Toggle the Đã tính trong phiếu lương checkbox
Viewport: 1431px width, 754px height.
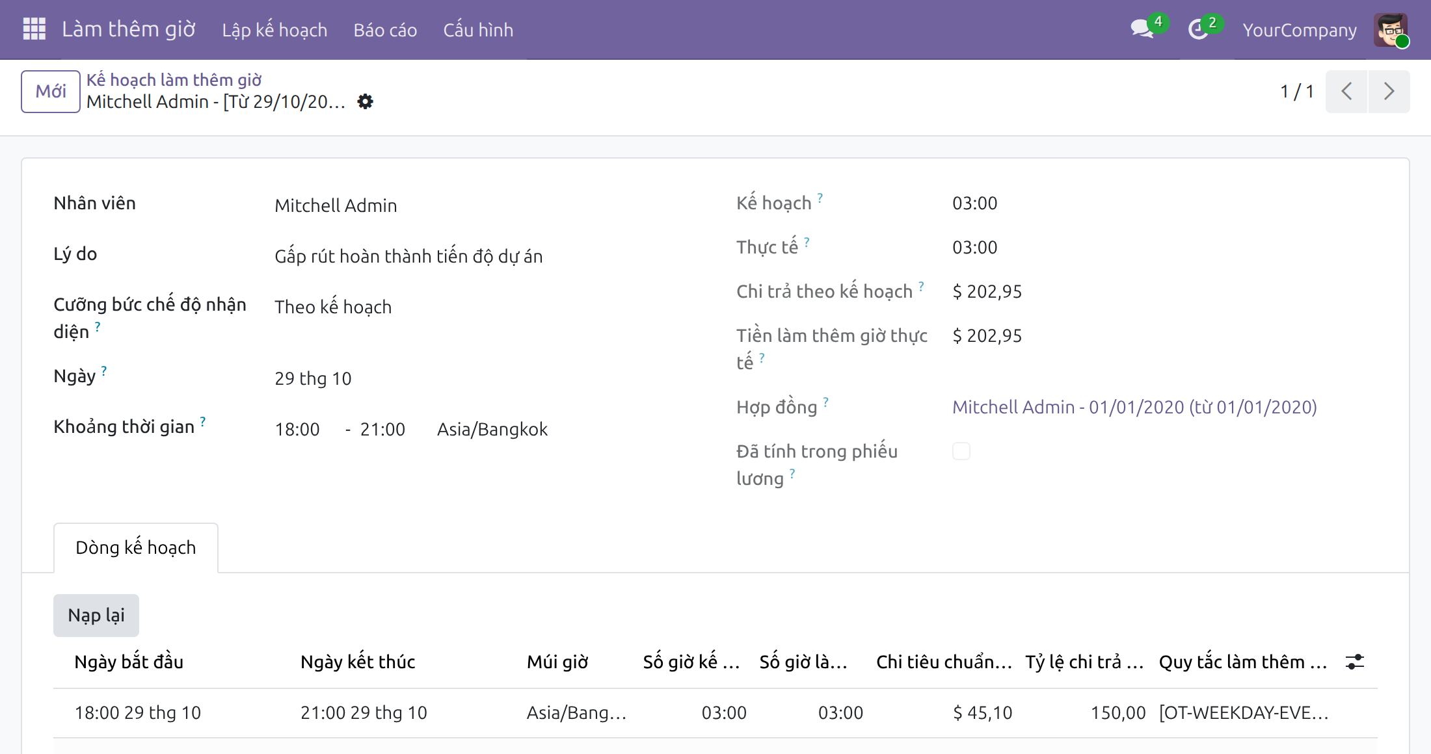(x=961, y=451)
